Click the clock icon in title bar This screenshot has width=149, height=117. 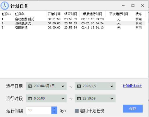coord(5,6)
